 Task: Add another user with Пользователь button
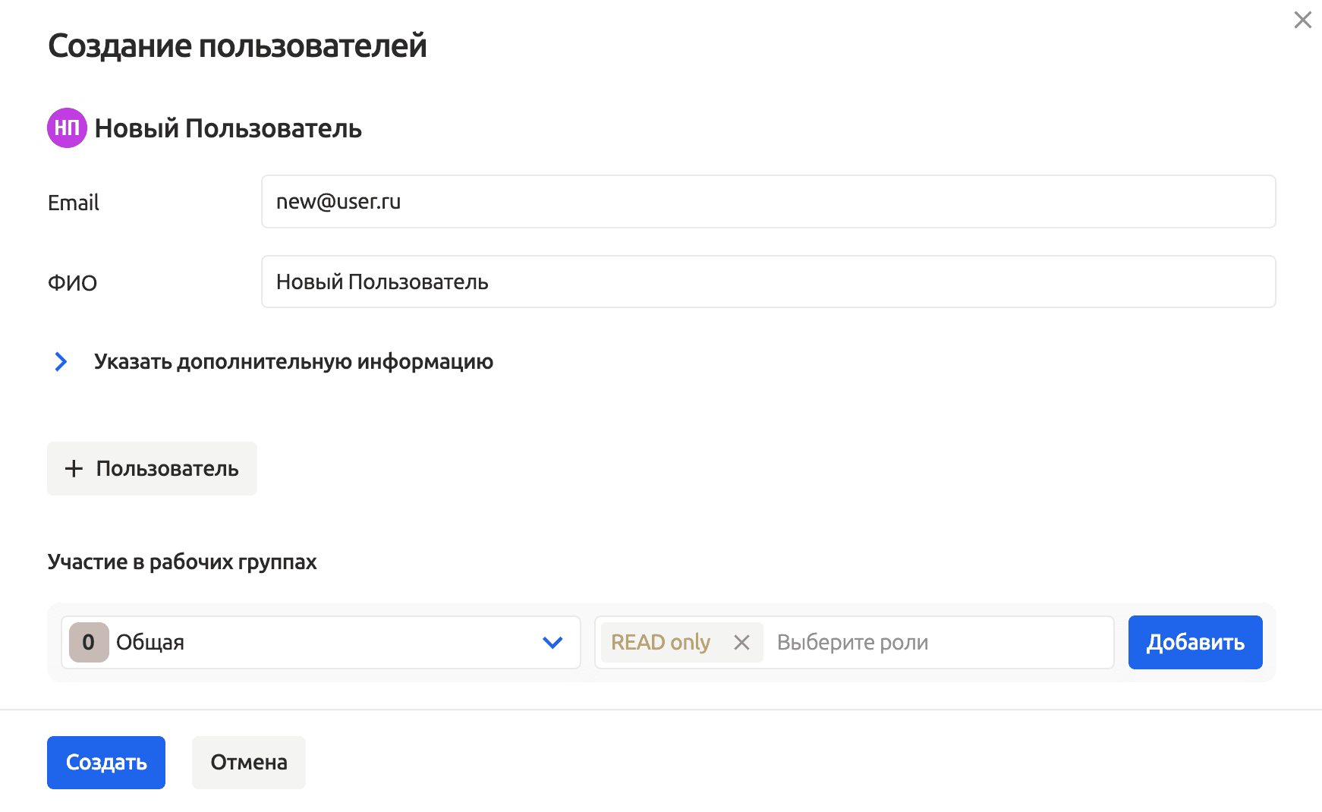[x=152, y=468]
